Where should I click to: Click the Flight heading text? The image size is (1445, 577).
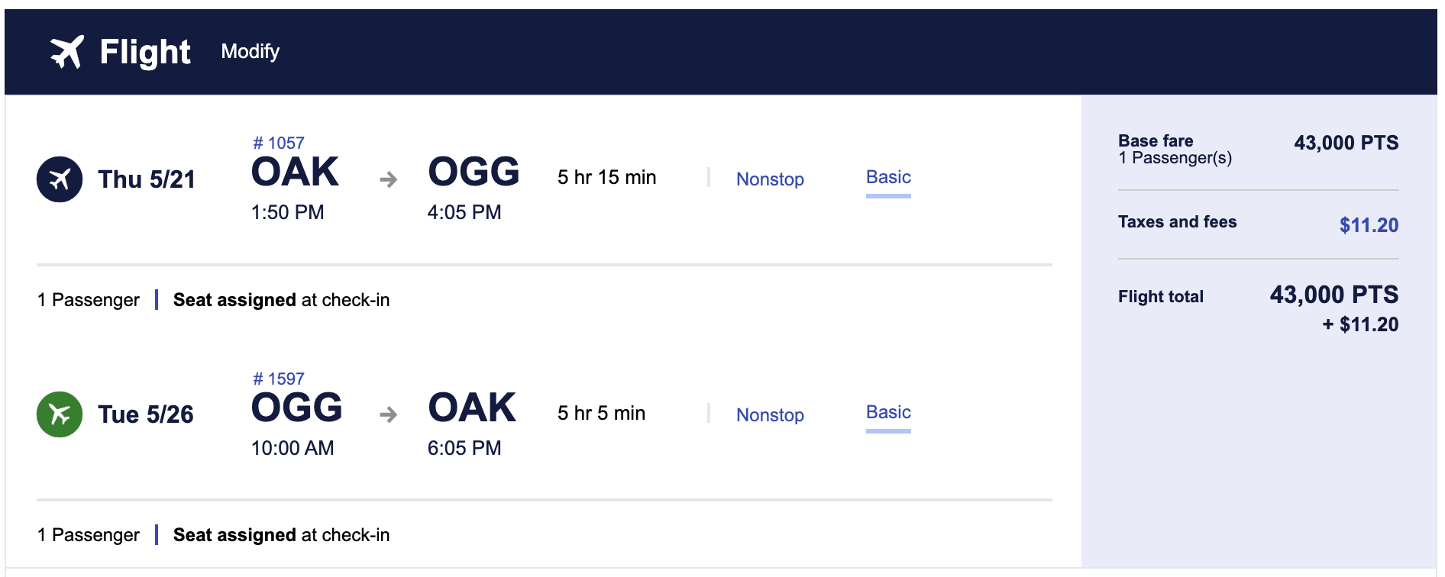point(145,52)
